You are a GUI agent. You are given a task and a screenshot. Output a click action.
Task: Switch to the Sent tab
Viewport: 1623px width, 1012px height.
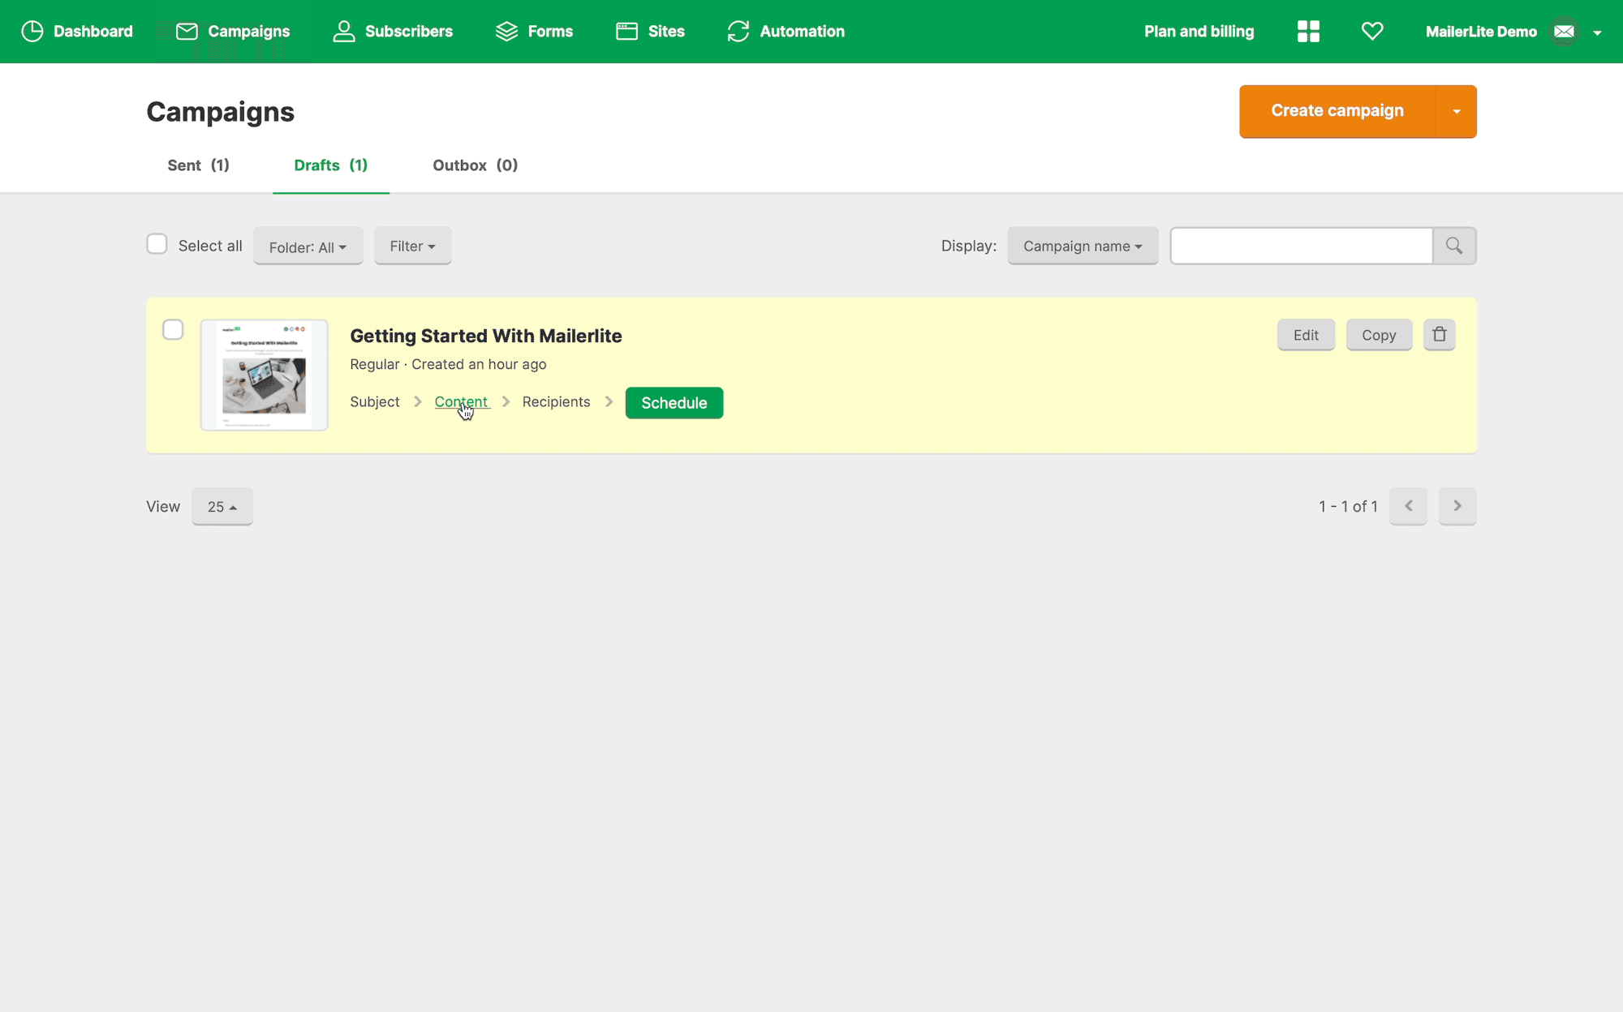point(198,165)
